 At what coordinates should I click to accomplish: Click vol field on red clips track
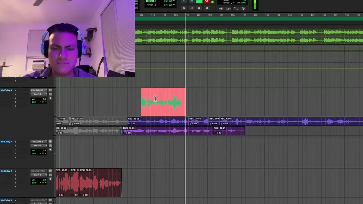[x=39, y=180]
